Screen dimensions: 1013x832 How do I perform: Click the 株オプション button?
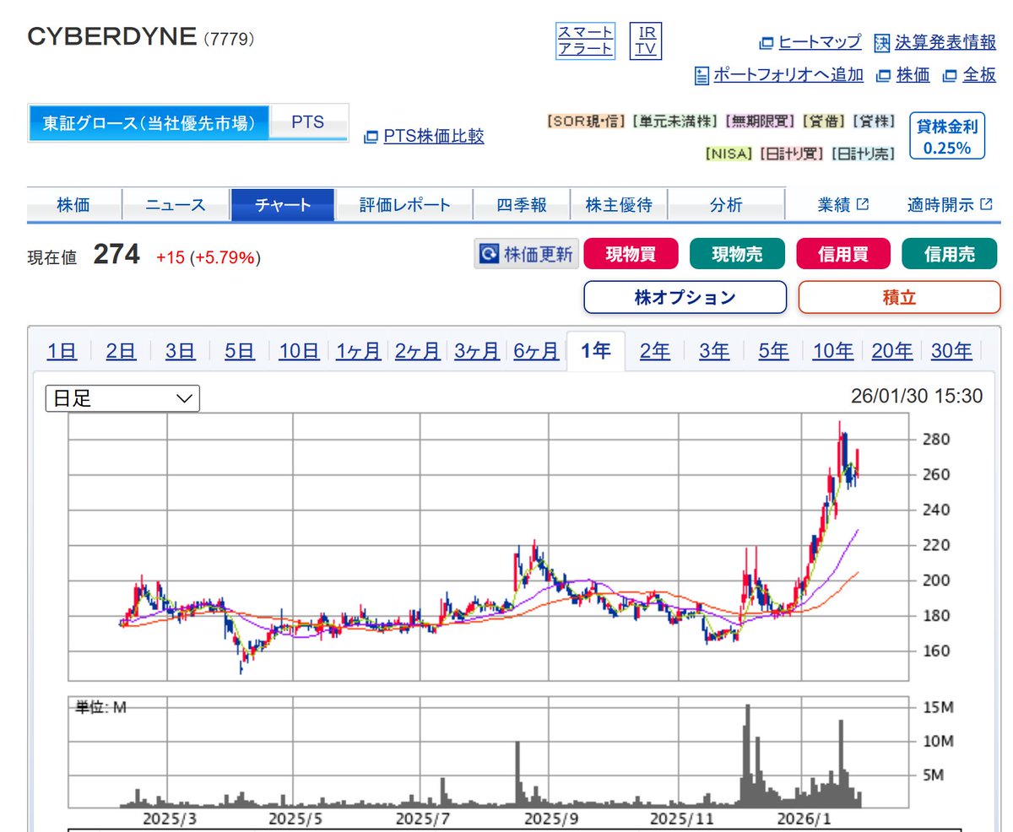coord(685,297)
